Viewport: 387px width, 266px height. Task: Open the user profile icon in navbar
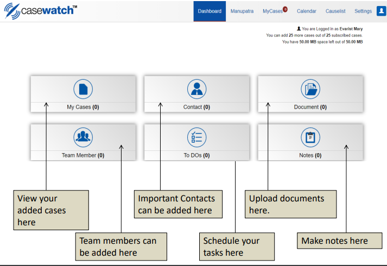click(x=382, y=11)
